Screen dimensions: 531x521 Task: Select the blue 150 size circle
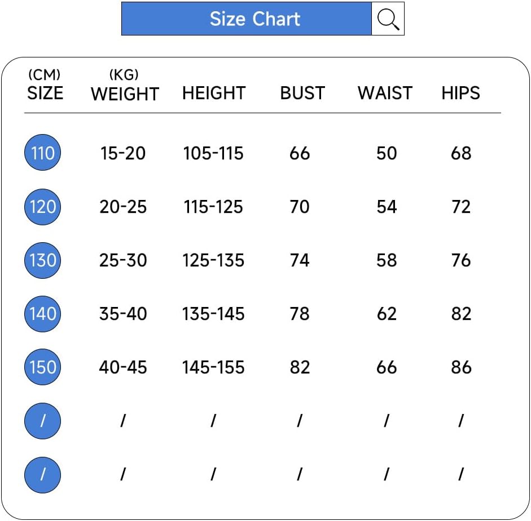pos(43,367)
